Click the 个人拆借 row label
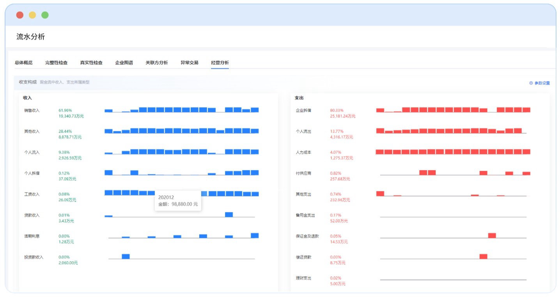This screenshot has height=297, width=560. [32, 173]
